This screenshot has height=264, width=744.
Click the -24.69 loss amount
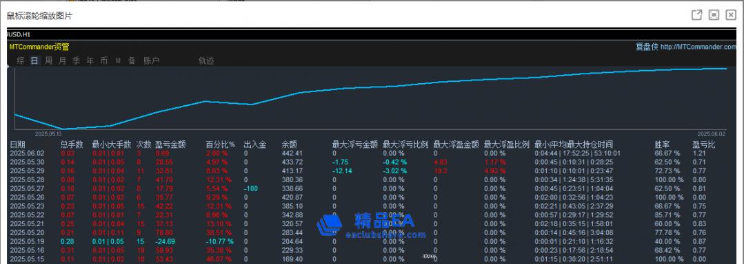coord(165,242)
